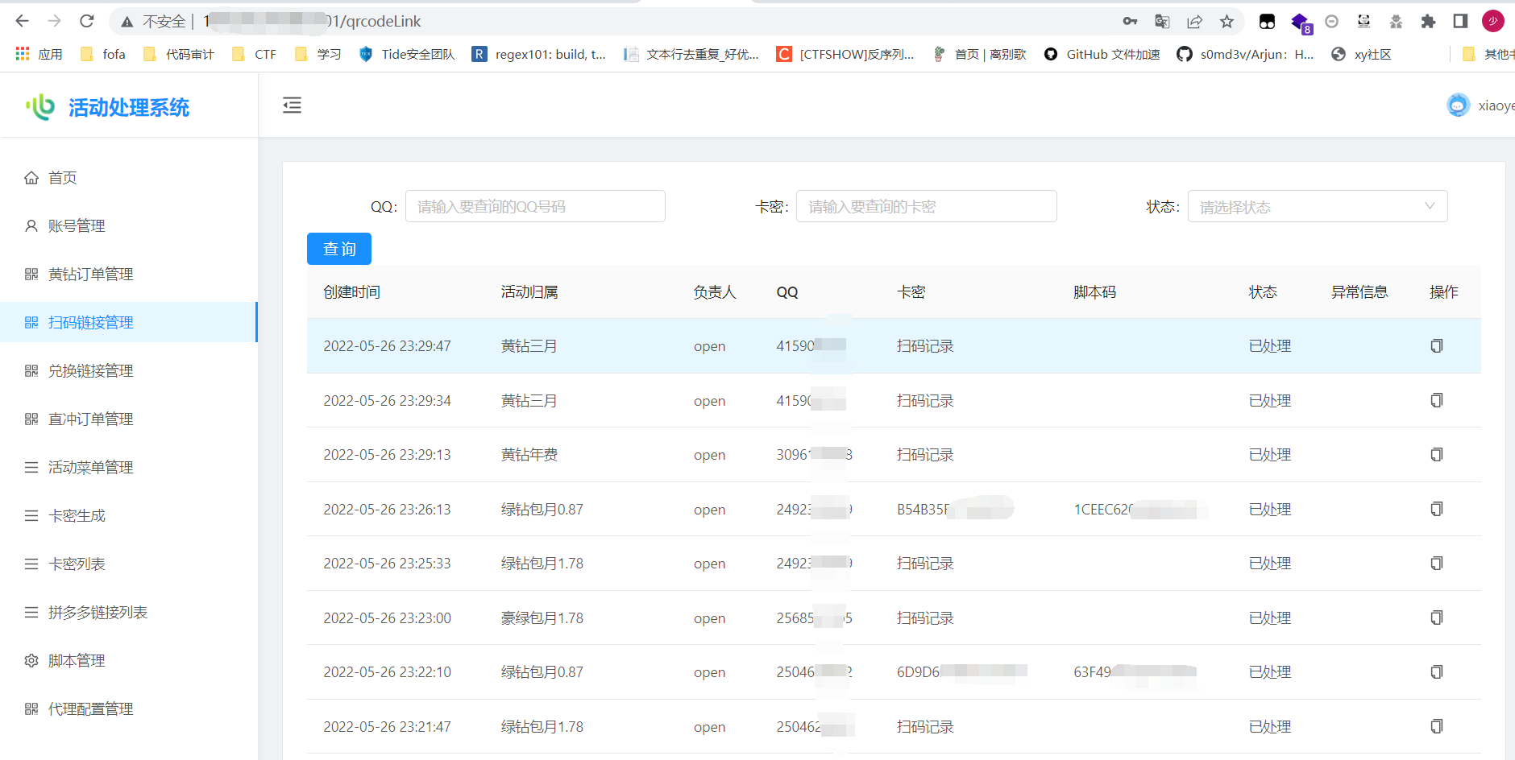Viewport: 1515px width, 760px height.
Task: Click the password key icon in address bar
Action: click(1130, 22)
